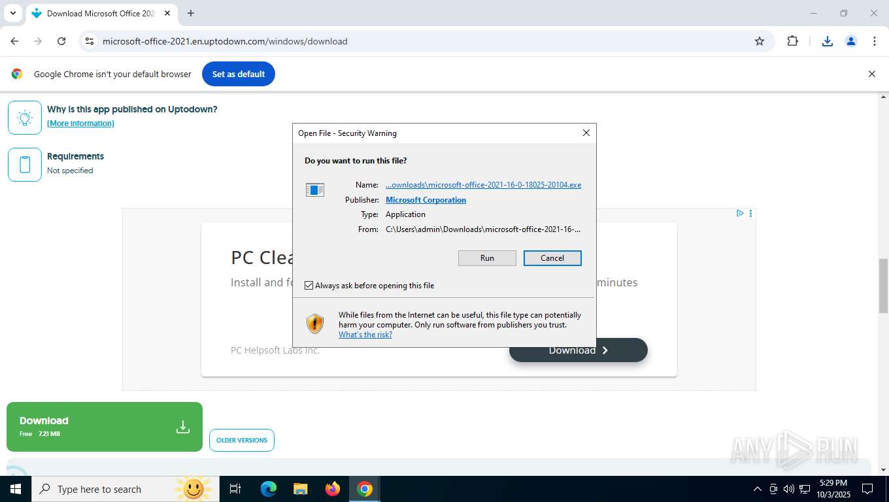This screenshot has width=889, height=502.
Task: Launch Microsoft Edge from the taskbar
Action: [x=269, y=489]
